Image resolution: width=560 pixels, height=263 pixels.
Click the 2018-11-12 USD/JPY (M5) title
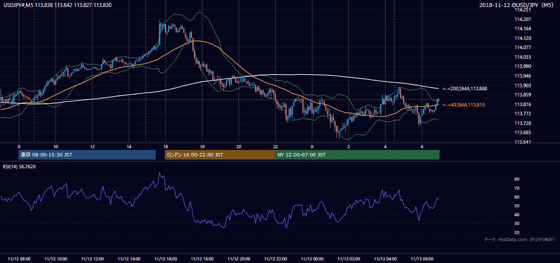pyautogui.click(x=517, y=5)
